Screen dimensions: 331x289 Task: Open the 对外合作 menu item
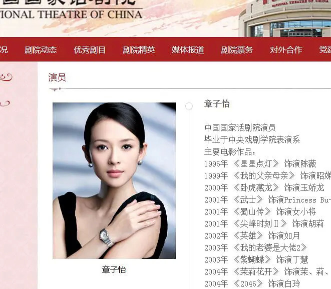(286, 50)
